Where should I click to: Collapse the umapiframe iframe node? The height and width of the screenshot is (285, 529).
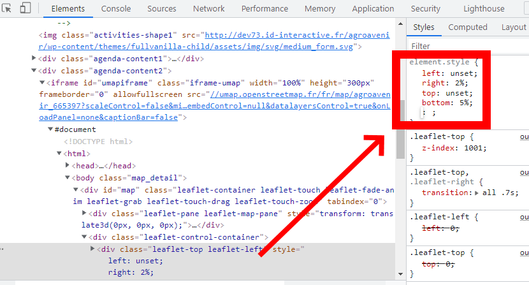[42, 82]
